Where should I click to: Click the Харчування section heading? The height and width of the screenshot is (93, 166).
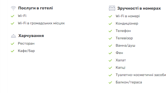(31, 36)
